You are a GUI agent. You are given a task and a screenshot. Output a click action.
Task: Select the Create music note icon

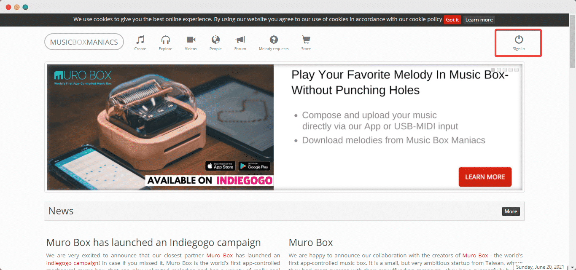point(140,40)
